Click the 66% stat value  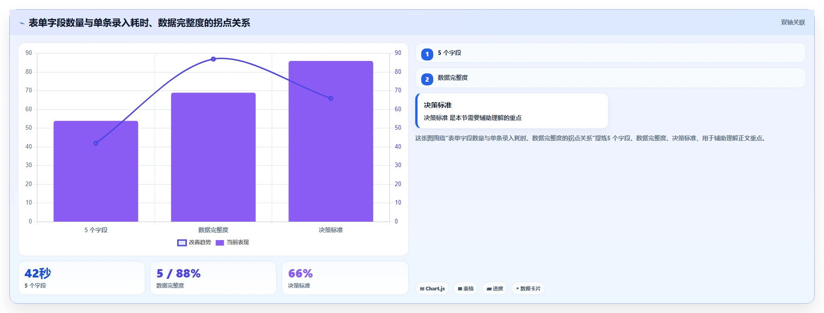pos(300,273)
